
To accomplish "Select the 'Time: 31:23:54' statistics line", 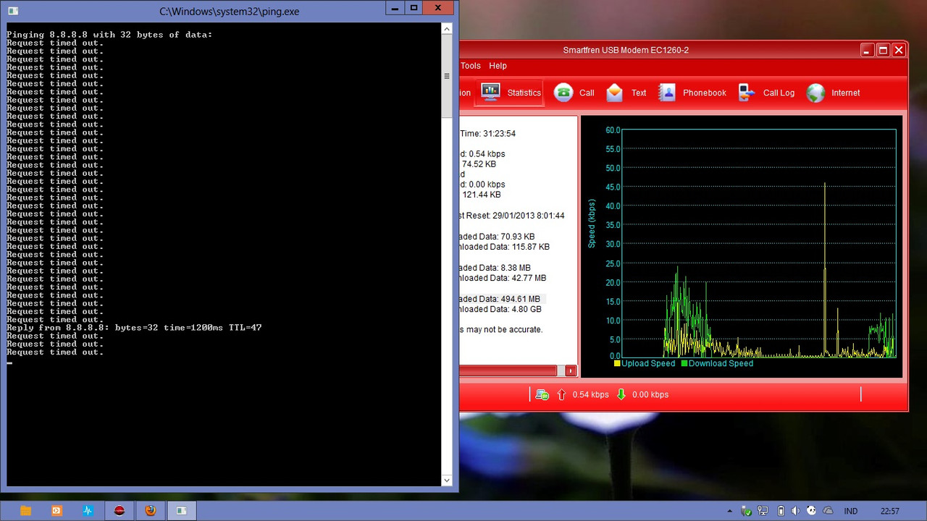I will click(x=488, y=134).
